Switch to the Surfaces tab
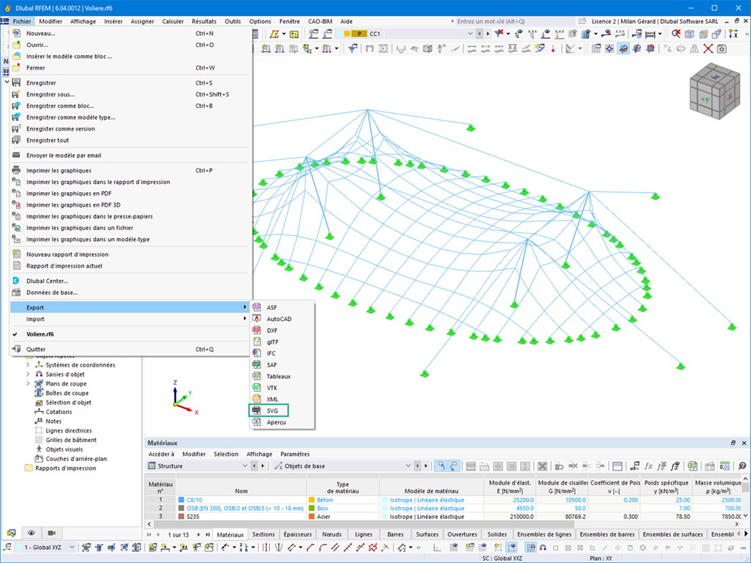751x563 pixels. (427, 534)
